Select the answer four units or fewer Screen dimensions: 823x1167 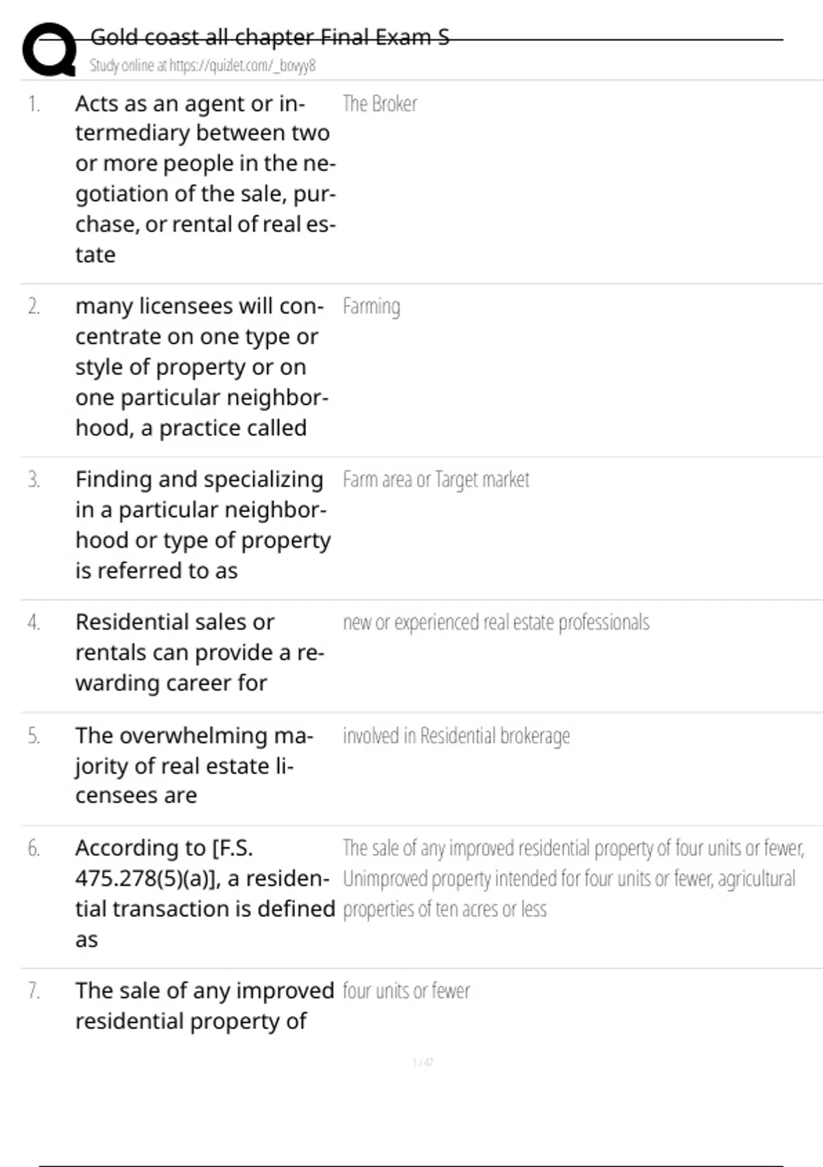[x=406, y=991]
